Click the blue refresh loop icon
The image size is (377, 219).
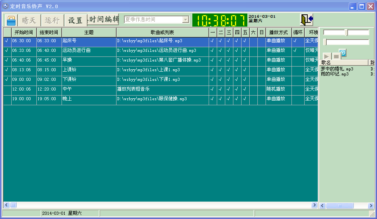[x=343, y=53]
